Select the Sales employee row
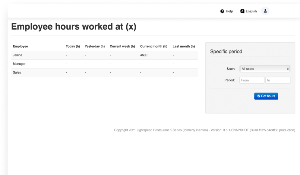This screenshot has width=300, height=175. click(x=17, y=72)
